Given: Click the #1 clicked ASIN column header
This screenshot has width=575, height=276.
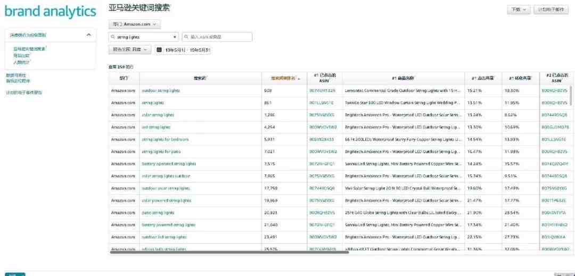Looking at the screenshot, I should click(x=325, y=78).
